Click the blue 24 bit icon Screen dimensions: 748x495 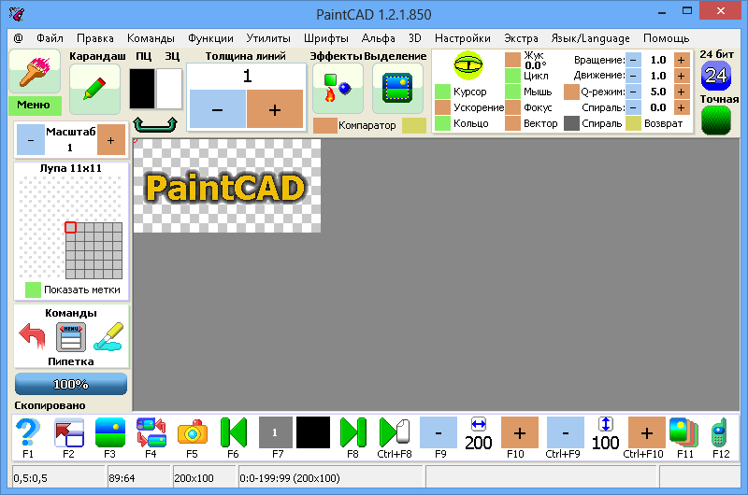[x=716, y=76]
